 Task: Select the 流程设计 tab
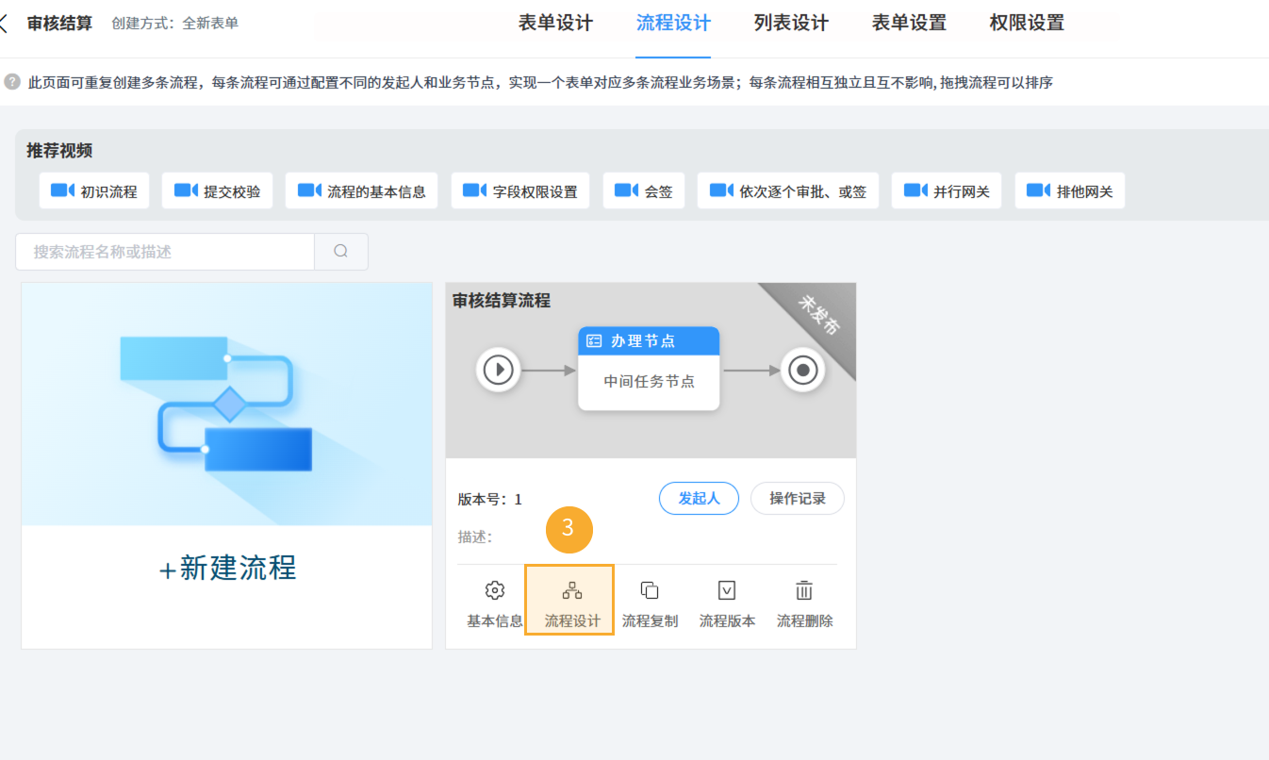click(673, 23)
